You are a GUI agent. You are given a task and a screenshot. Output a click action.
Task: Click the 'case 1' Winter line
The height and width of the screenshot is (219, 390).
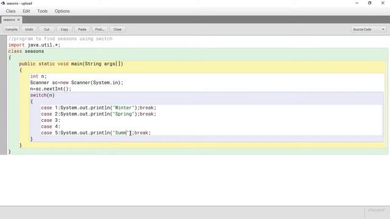pos(99,108)
